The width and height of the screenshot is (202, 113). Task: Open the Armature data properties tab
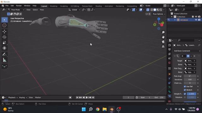point(169,87)
